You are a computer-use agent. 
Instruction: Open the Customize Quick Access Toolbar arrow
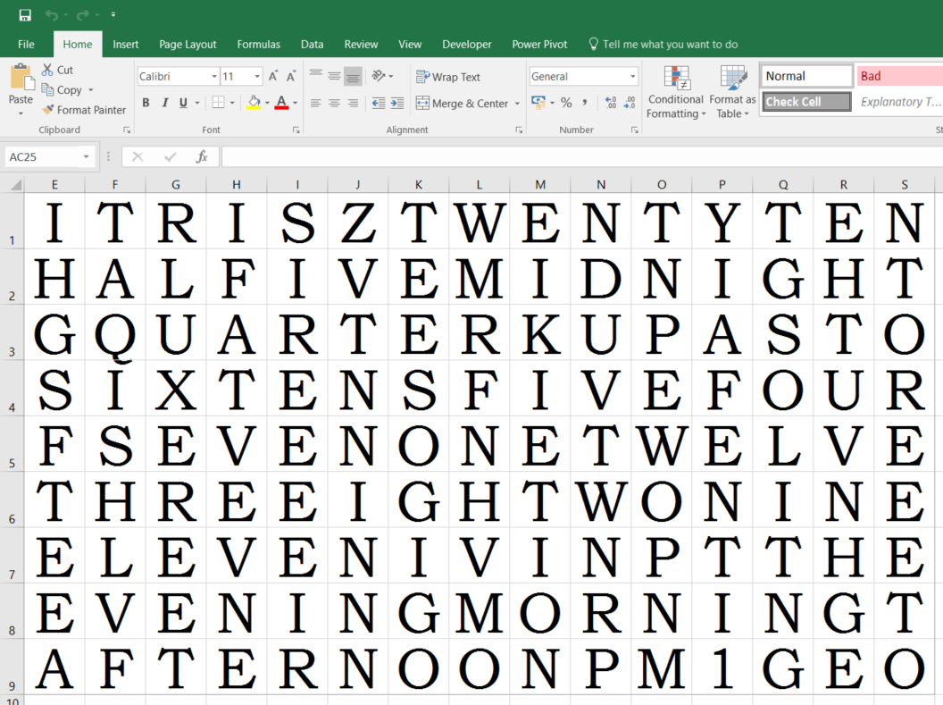[113, 15]
